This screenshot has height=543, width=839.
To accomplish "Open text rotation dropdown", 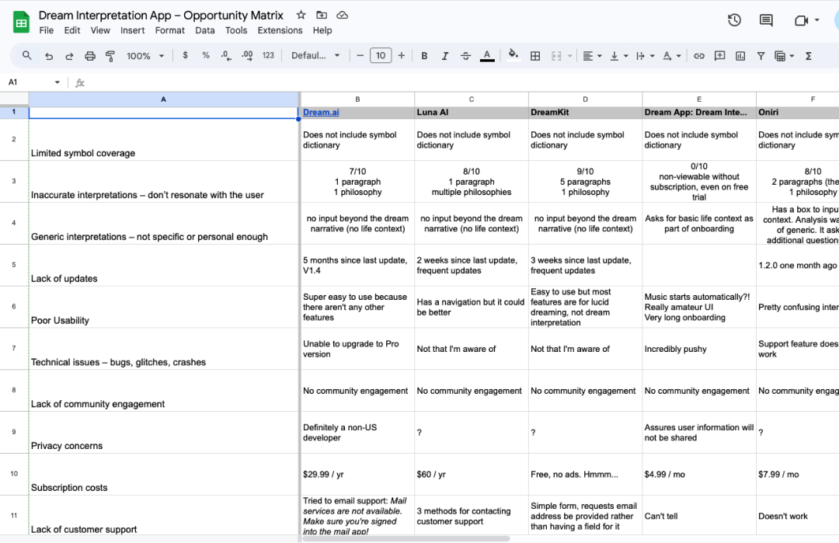I will [x=671, y=56].
